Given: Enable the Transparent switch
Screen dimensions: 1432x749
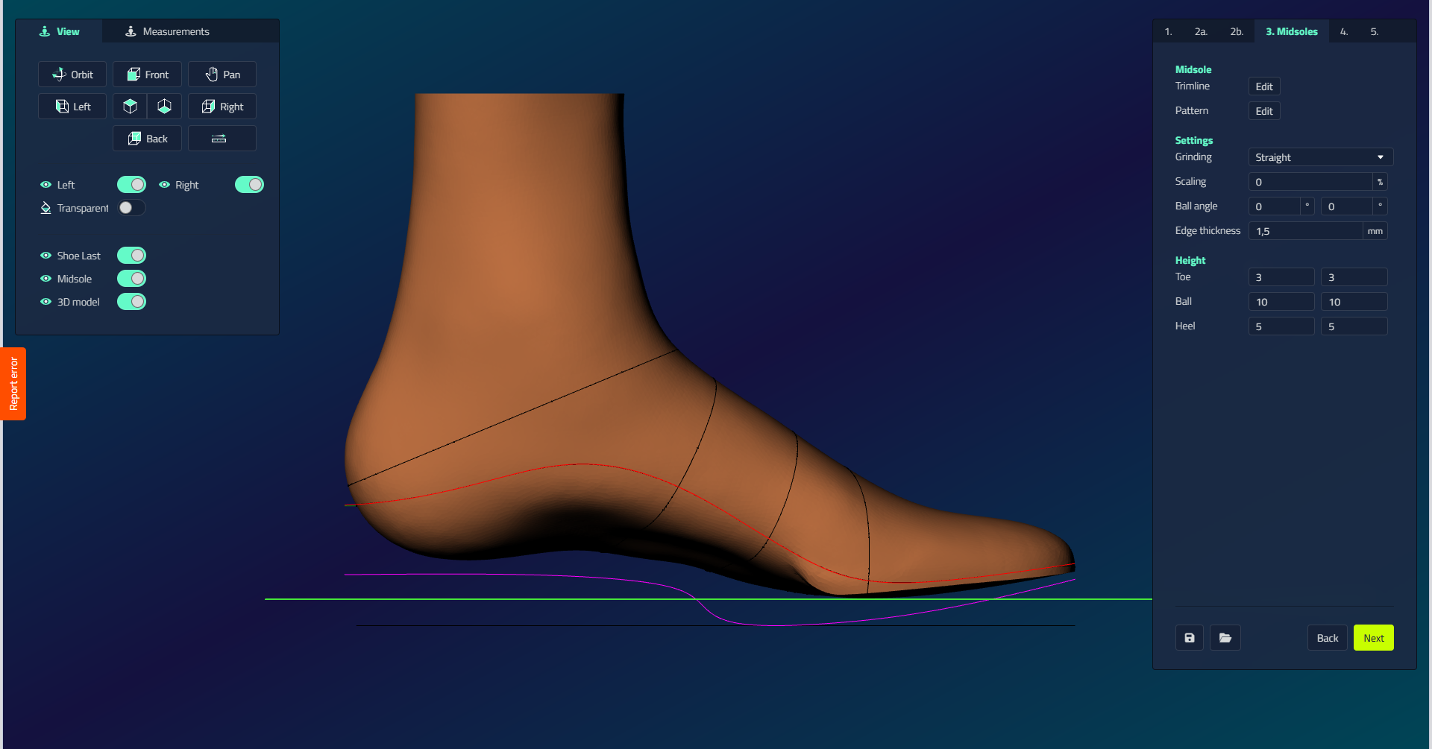Looking at the screenshot, I should coord(131,208).
